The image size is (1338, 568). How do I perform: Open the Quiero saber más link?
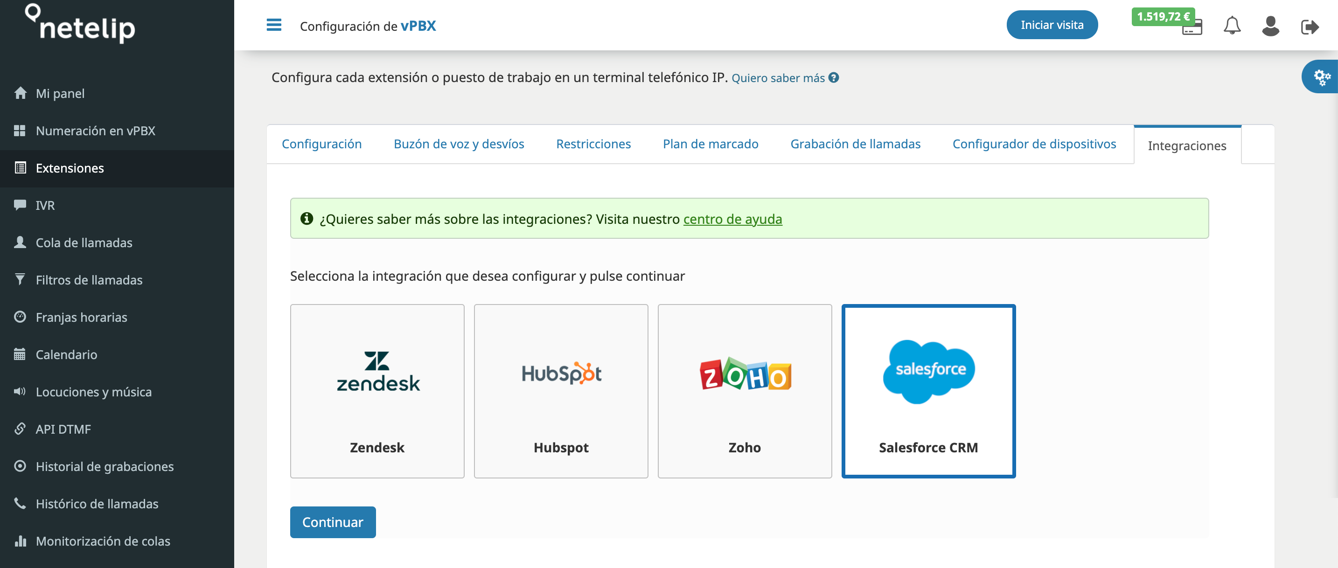(x=778, y=78)
